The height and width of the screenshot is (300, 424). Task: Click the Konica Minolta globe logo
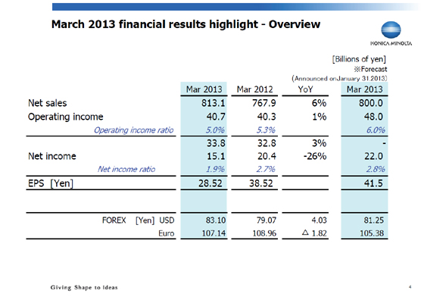391,30
